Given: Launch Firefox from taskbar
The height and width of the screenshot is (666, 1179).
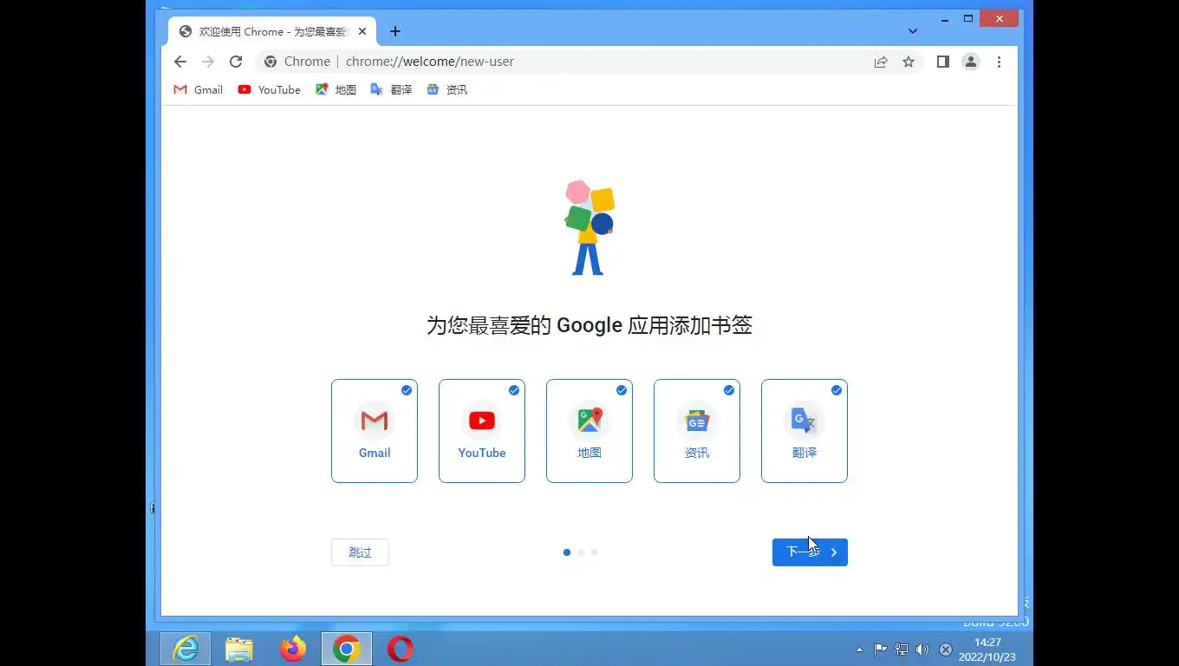Looking at the screenshot, I should pyautogui.click(x=293, y=649).
